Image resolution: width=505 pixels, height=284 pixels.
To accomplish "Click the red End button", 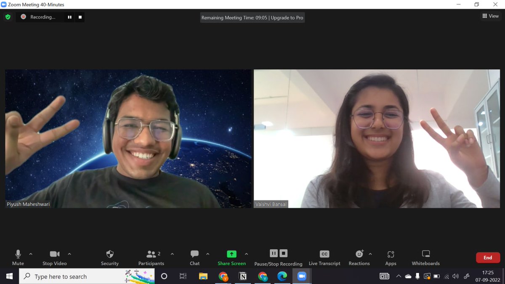I will (x=488, y=257).
